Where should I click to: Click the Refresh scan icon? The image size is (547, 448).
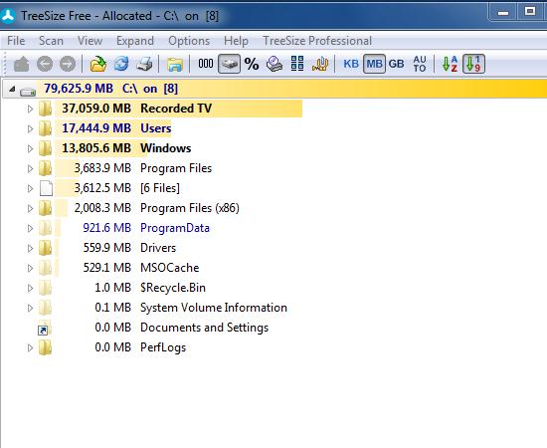click(121, 65)
